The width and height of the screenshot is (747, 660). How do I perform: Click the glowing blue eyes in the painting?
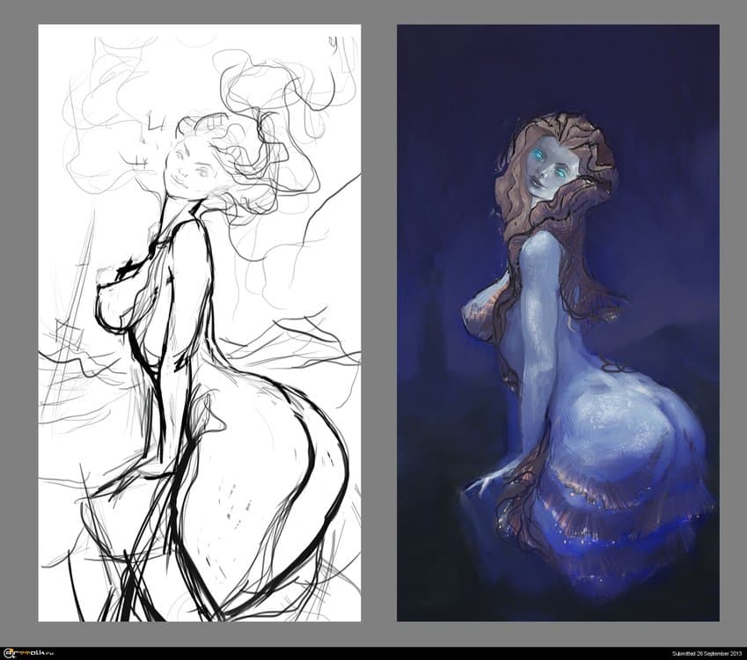(x=546, y=157)
